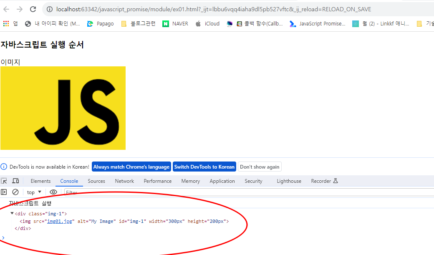Clear the console with the clear icon

(x=15, y=192)
